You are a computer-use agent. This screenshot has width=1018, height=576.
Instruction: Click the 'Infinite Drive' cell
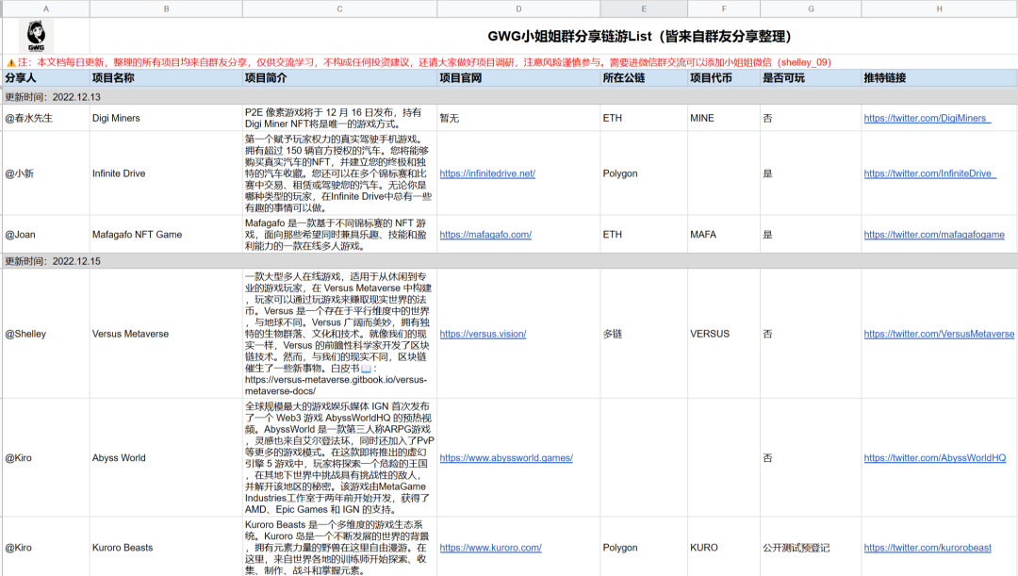point(166,173)
